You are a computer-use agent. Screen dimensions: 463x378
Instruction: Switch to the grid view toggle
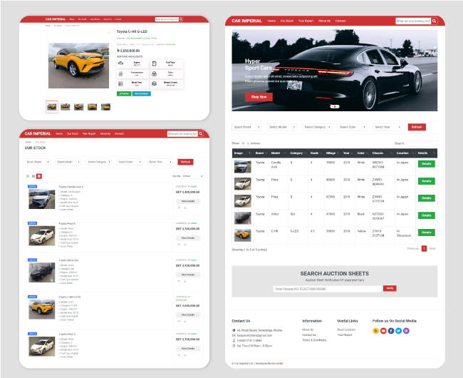pyautogui.click(x=27, y=175)
